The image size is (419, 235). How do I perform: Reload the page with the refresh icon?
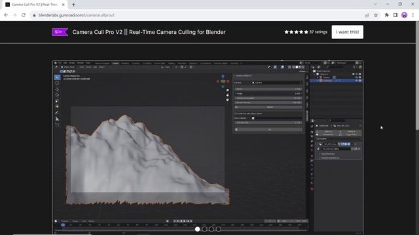(24, 15)
